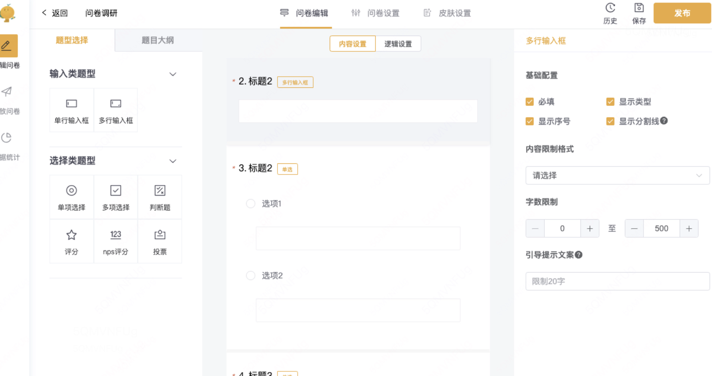The image size is (712, 376).
Task: Click the input box under 选项2
Action: [x=358, y=310]
